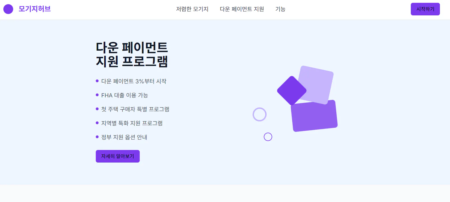Click the dark purple diamond shape
Screen dimensions: 450x202
(x=292, y=90)
